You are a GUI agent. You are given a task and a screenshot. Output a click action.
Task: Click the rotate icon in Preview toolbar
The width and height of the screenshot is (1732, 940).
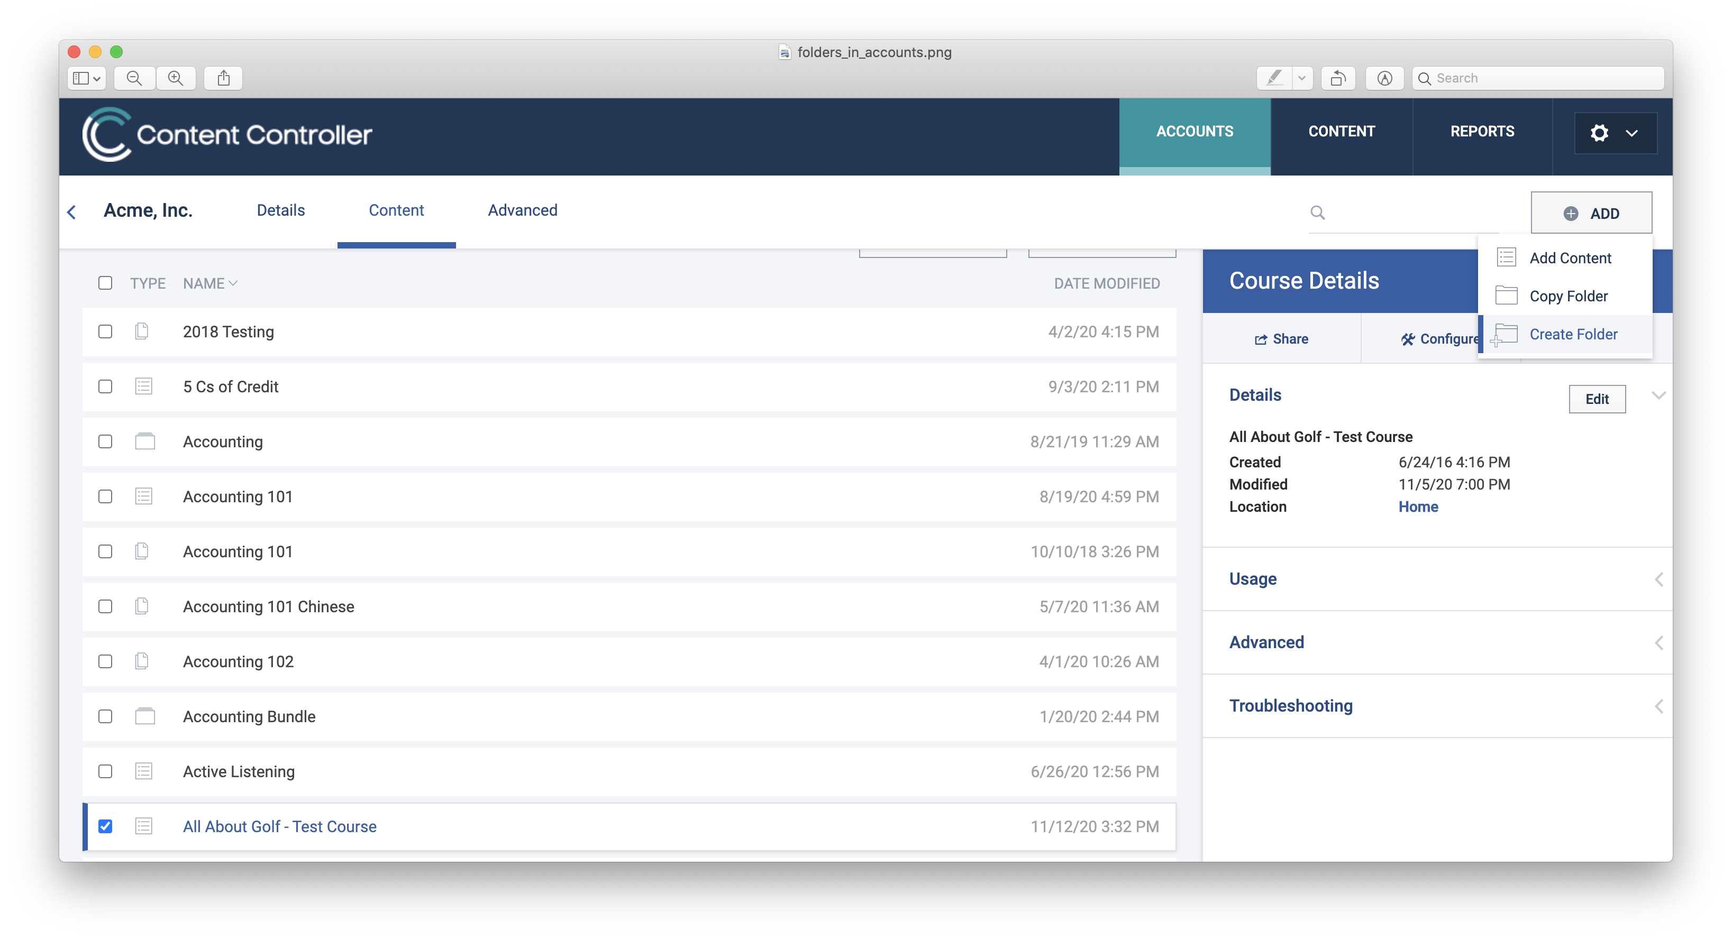1338,78
